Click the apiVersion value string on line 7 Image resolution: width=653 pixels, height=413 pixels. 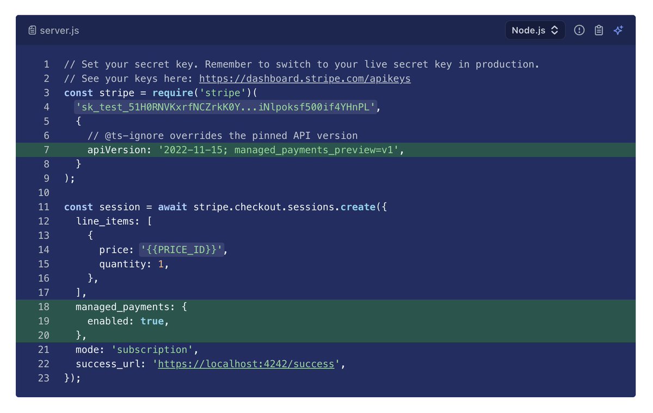[x=279, y=150]
